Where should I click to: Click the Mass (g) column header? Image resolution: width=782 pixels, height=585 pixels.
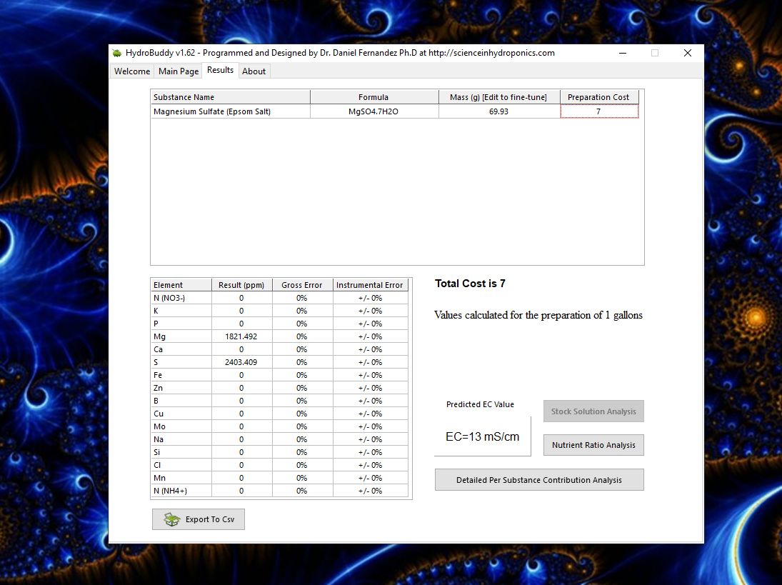pos(499,97)
